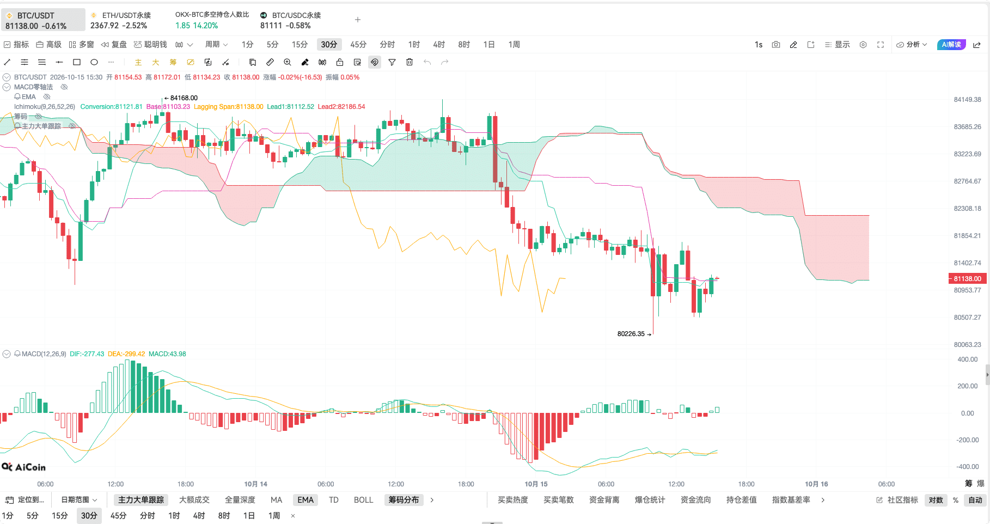
Task: Open the 周期 period dropdown
Action: (x=216, y=45)
